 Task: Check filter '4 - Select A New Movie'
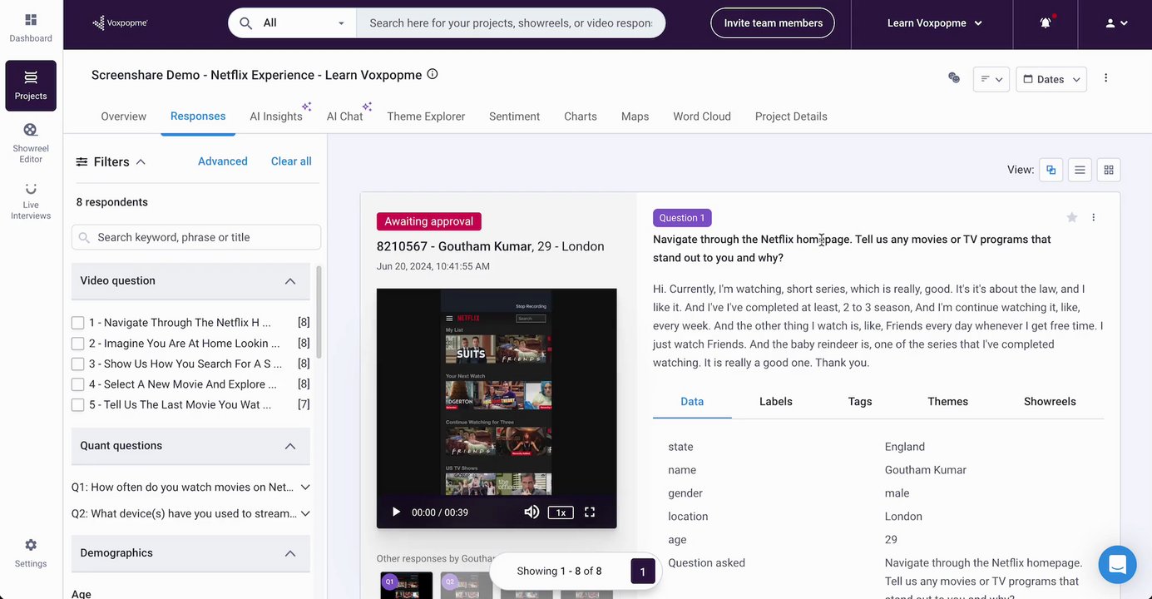point(77,384)
